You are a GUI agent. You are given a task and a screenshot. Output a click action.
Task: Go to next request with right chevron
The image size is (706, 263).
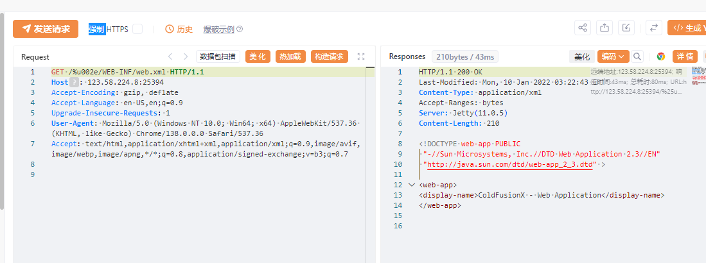tap(186, 56)
